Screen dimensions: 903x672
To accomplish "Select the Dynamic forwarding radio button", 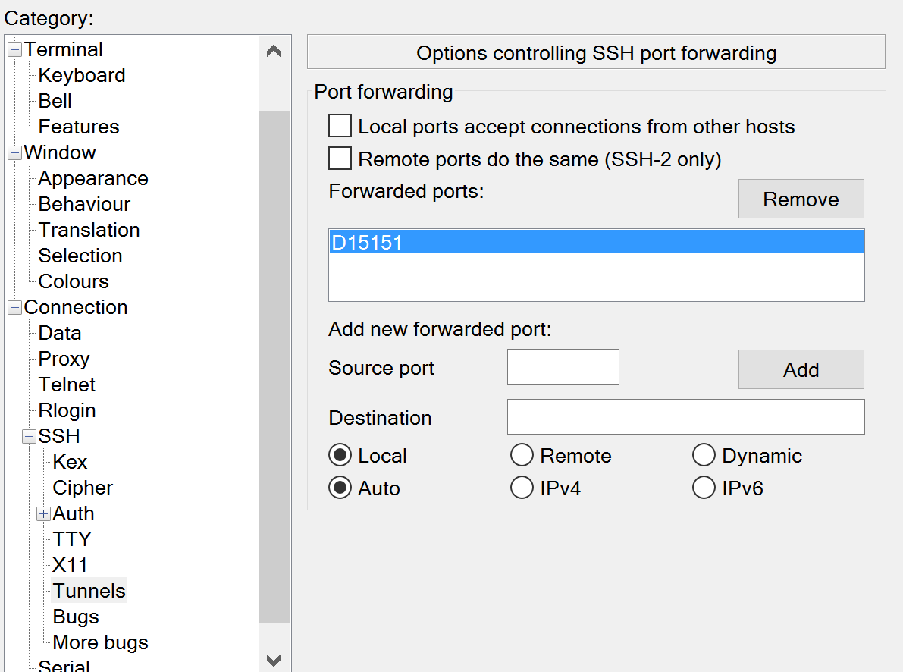I will click(x=704, y=455).
